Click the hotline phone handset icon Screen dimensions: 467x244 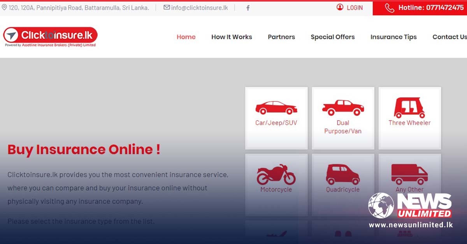[389, 8]
